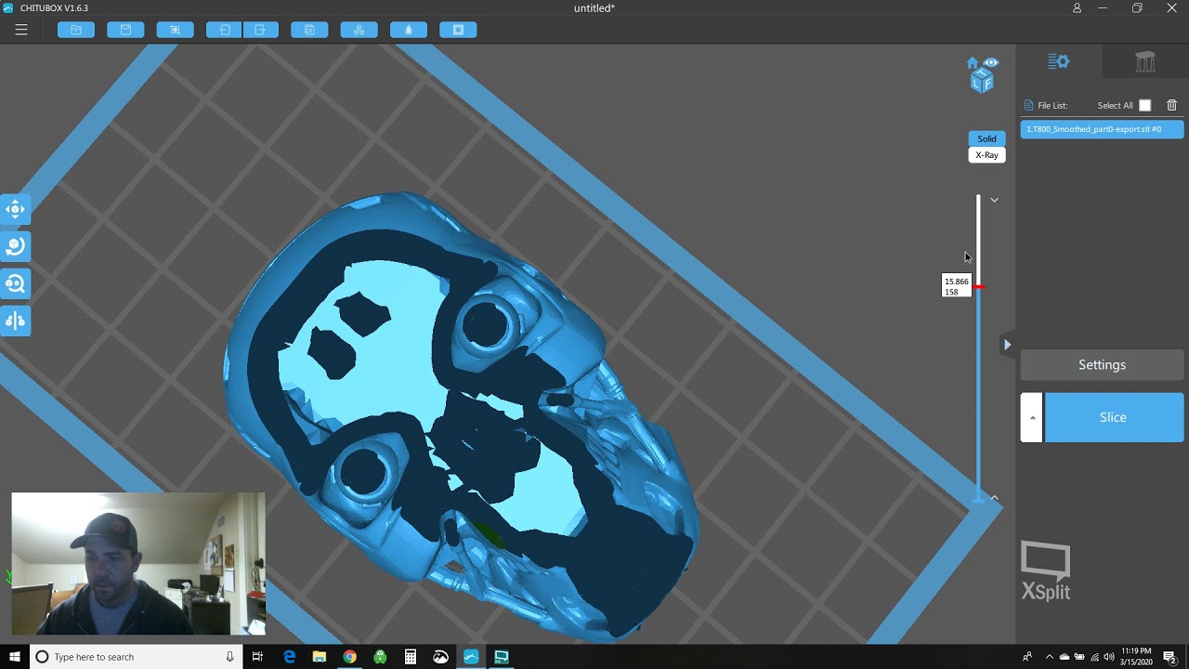The height and width of the screenshot is (669, 1189).
Task: Click the volume icon in system tray
Action: point(1109,657)
